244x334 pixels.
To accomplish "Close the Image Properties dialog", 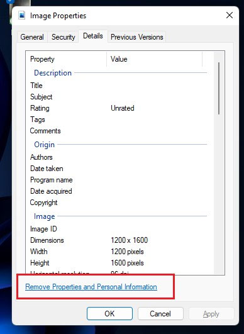I will coord(230,15).
